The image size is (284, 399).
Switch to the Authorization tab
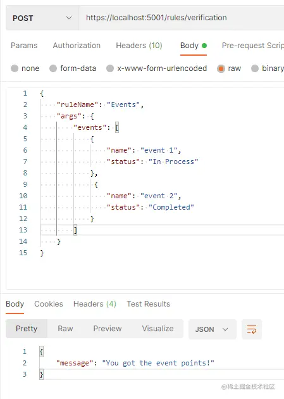(x=77, y=46)
